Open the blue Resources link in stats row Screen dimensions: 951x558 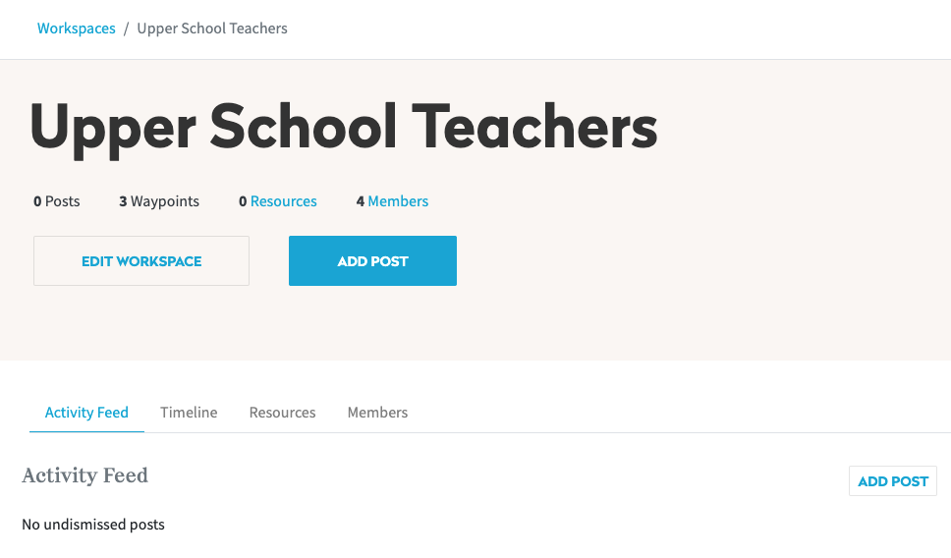tap(283, 201)
